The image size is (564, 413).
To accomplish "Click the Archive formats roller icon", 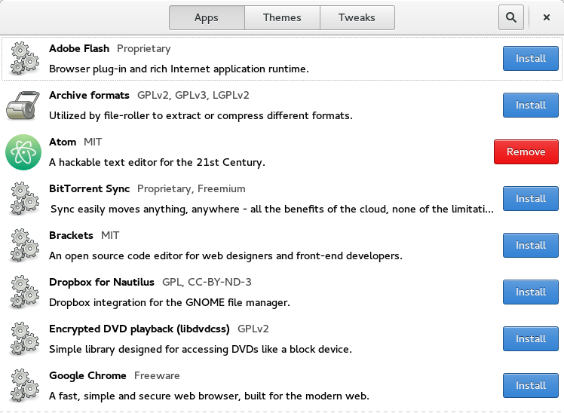I will tap(23, 106).
